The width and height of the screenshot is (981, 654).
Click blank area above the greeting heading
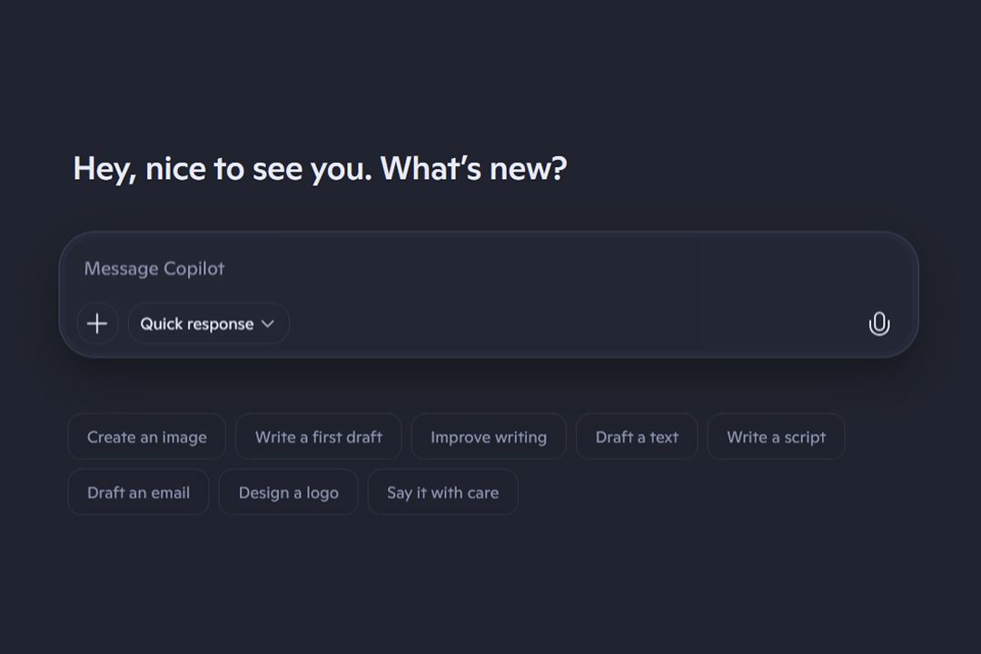[490, 73]
